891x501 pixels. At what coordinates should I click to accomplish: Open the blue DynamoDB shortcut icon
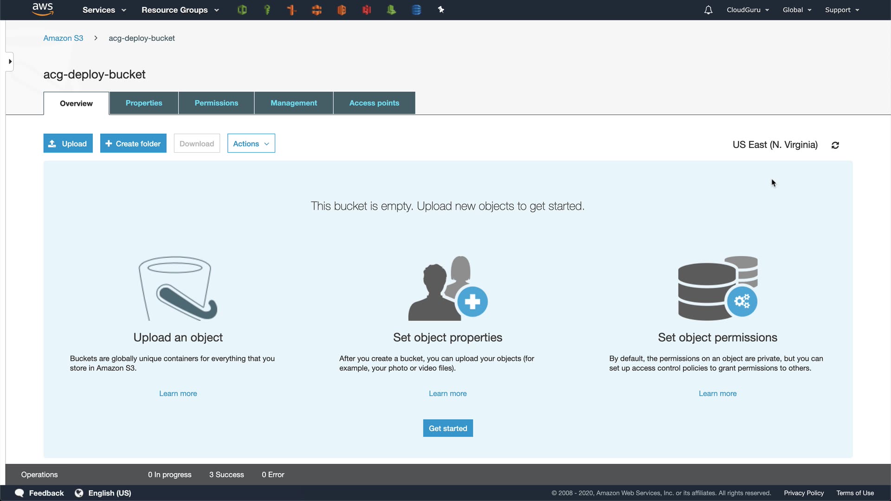click(x=416, y=10)
